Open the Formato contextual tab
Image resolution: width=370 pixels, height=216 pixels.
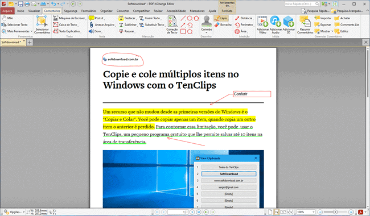click(x=227, y=11)
